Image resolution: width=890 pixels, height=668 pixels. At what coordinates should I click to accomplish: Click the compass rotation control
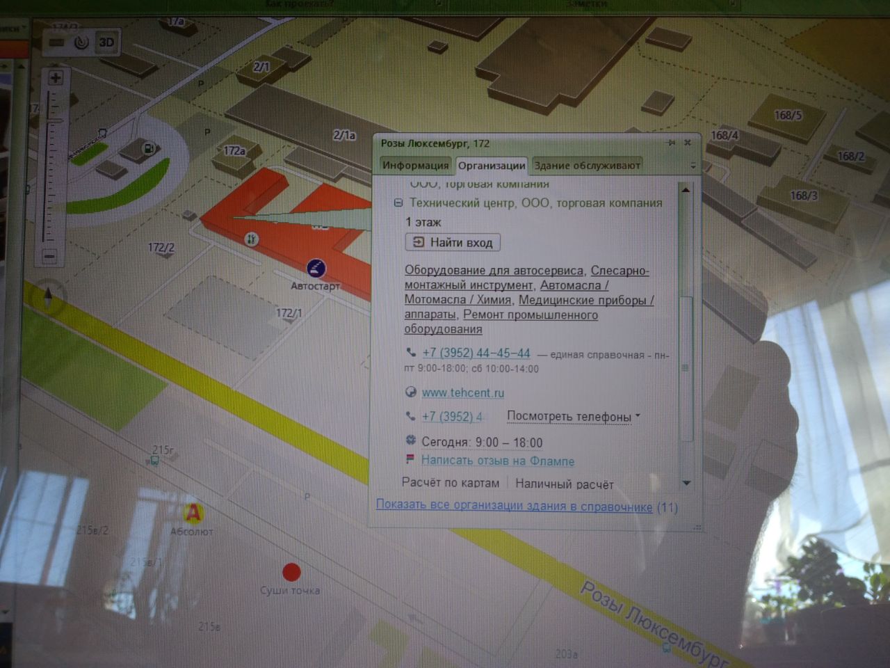[x=48, y=298]
